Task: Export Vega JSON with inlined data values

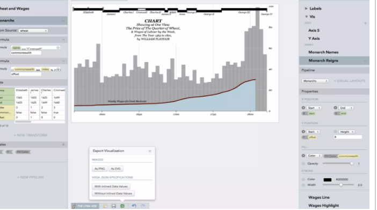Action: pos(111,186)
